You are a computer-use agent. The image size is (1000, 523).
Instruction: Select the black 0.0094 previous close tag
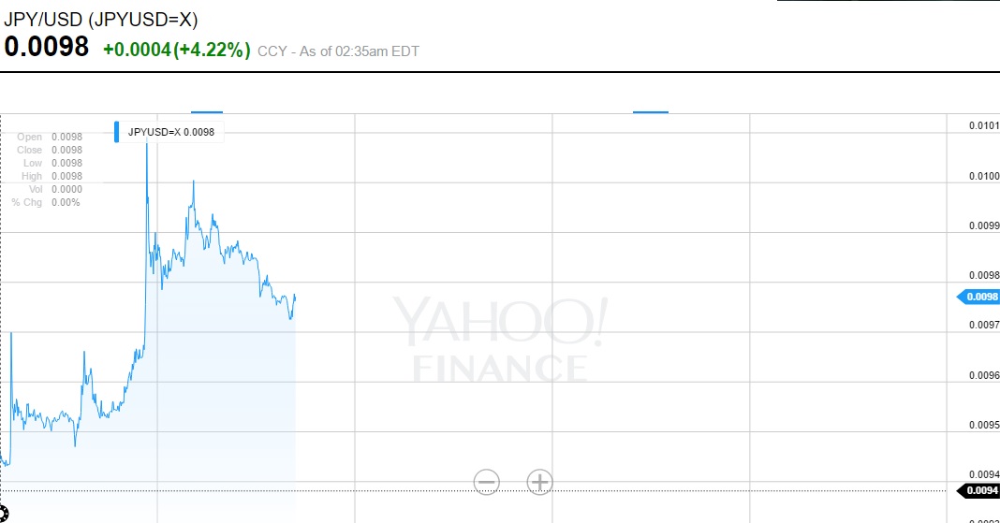pos(978,490)
